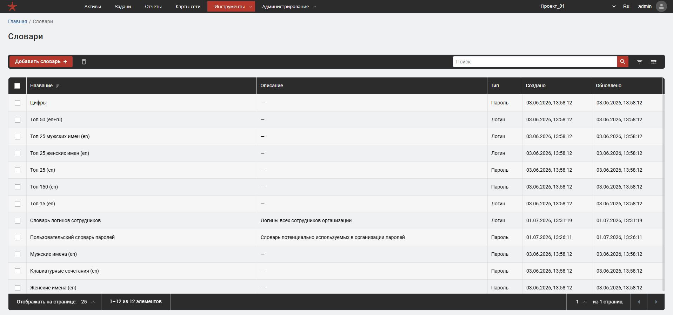Open column settings icon in toolbar
Screen dimensions: 673x315
tap(654, 62)
